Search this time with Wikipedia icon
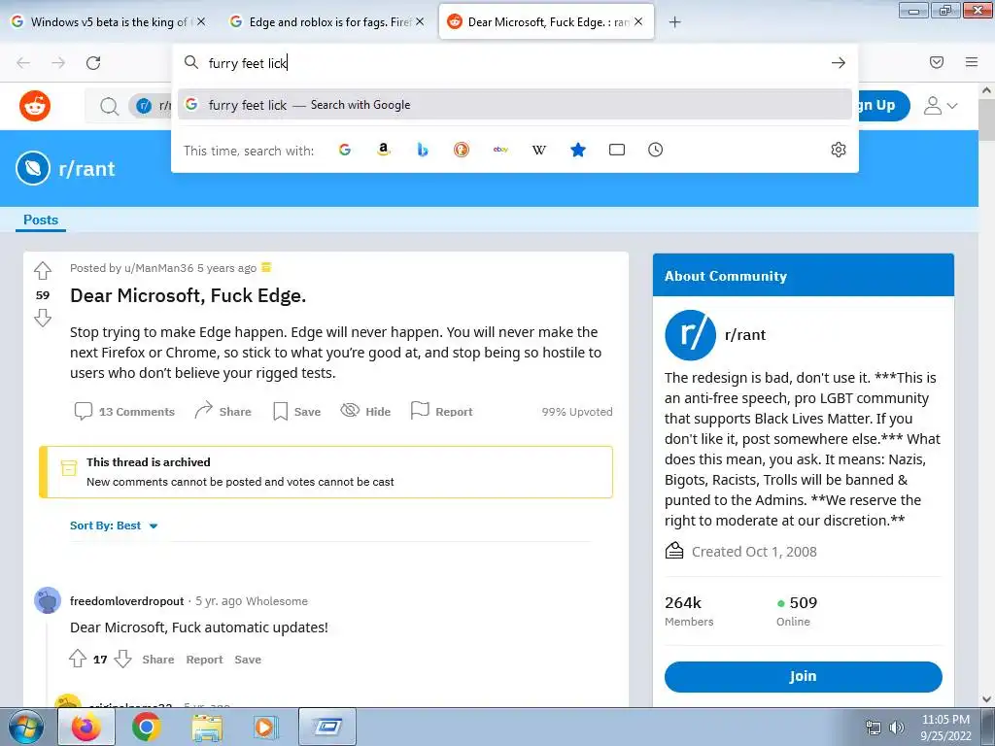The width and height of the screenshot is (995, 746). 538,150
